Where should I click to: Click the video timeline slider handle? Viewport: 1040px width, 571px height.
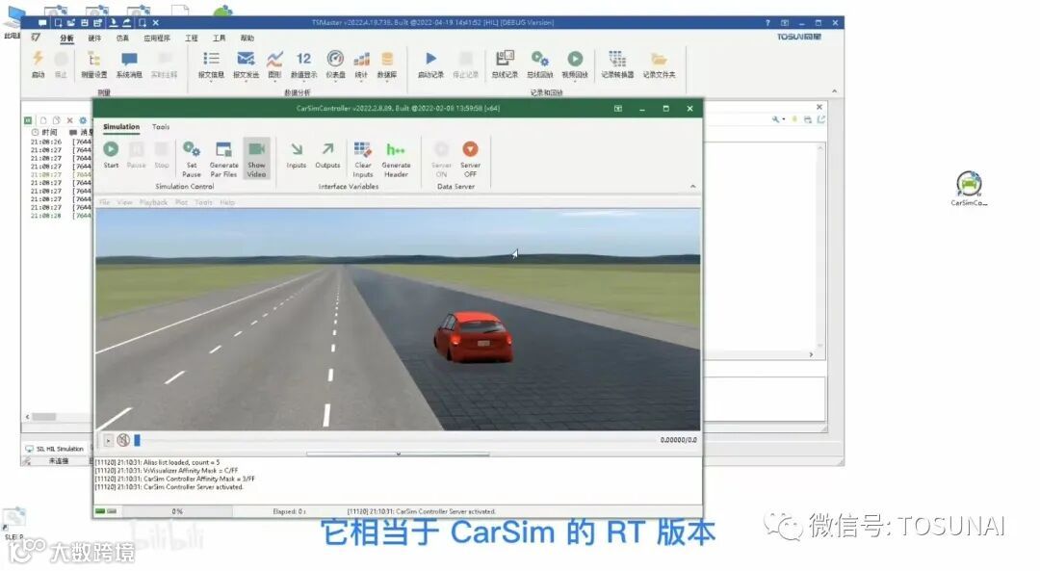point(138,440)
